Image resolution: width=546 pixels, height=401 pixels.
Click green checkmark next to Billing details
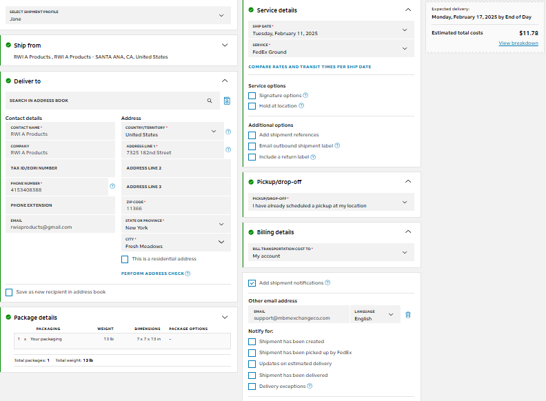coord(251,232)
